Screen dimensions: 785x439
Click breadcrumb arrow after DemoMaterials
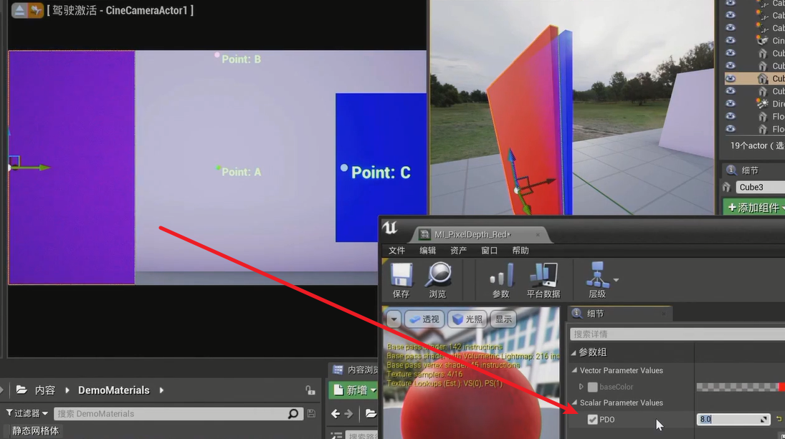(161, 390)
